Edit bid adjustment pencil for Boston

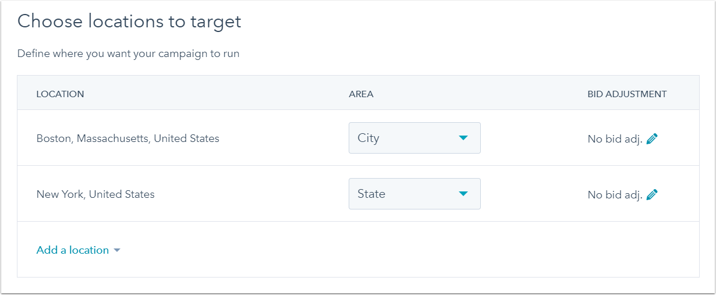[652, 138]
